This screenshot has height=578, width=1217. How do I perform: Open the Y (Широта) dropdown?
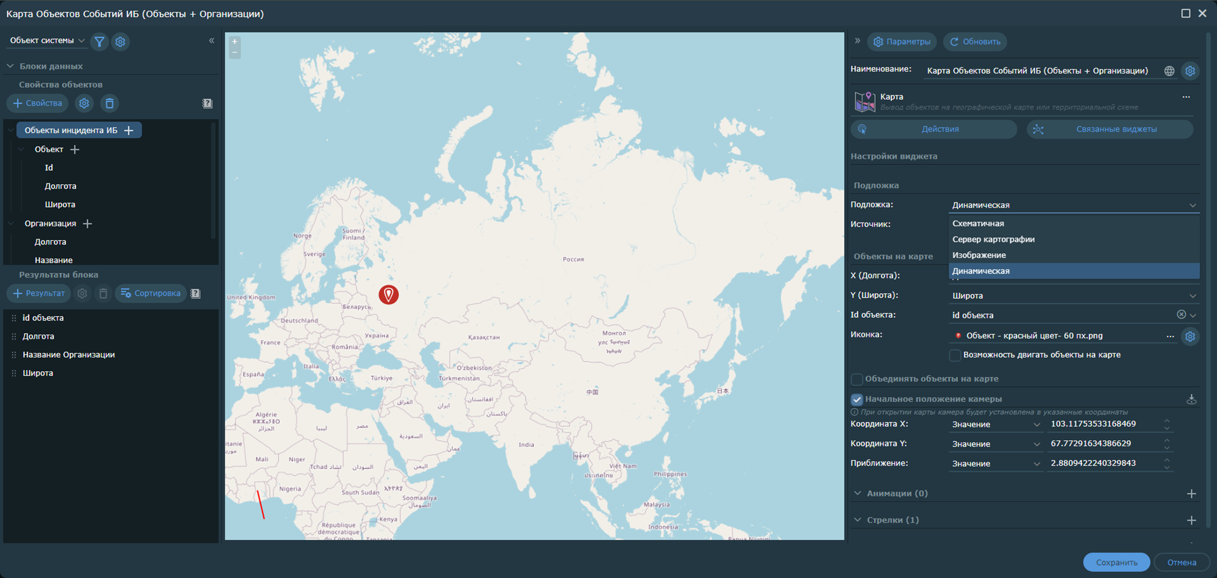(x=1072, y=295)
